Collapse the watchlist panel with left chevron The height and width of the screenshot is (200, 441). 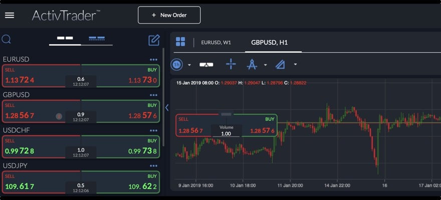(167, 107)
